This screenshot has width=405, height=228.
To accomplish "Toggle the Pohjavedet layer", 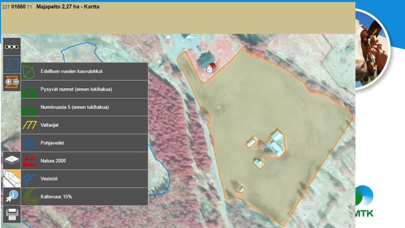I will coord(84,143).
